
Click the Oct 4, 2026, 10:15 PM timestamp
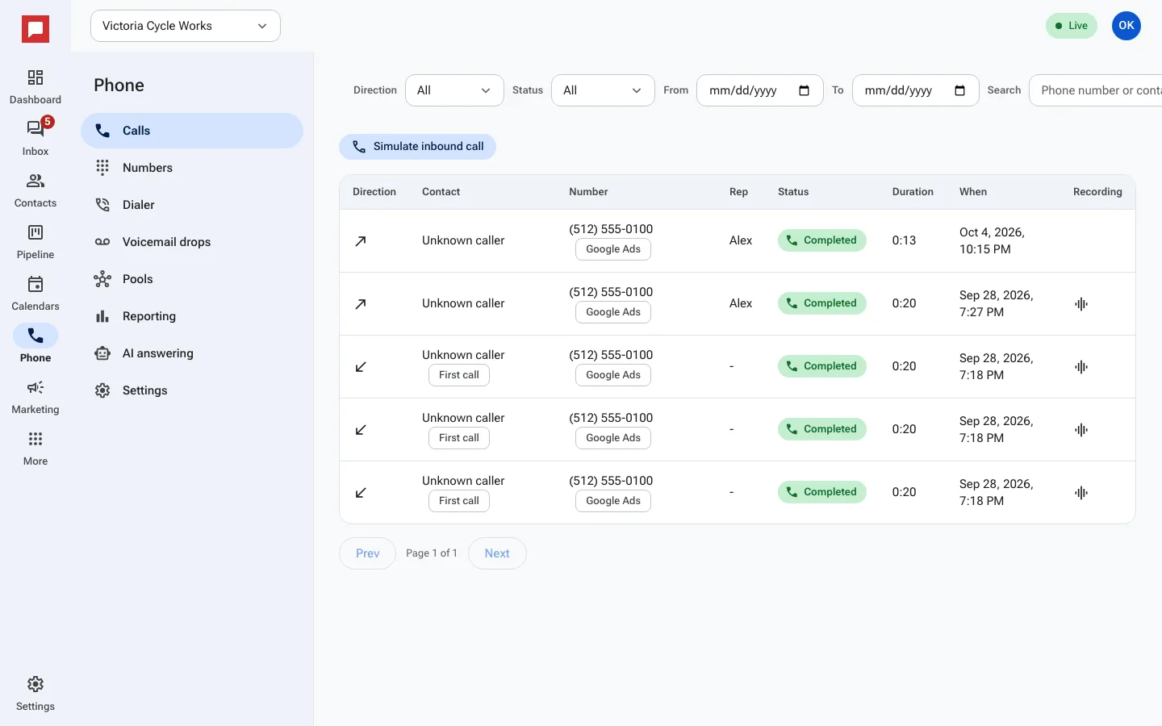point(992,240)
